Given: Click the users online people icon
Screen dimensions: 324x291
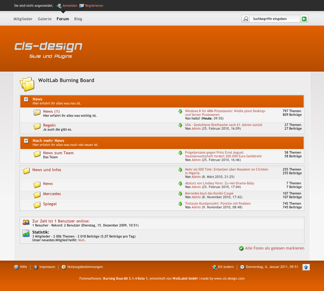Looking at the screenshot, I should (26, 222).
